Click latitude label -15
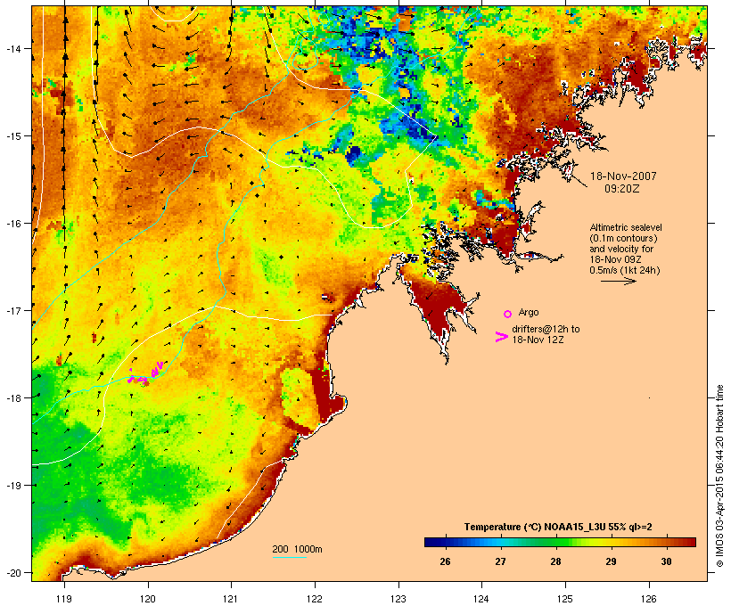The width and height of the screenshot is (731, 606). pos(12,135)
